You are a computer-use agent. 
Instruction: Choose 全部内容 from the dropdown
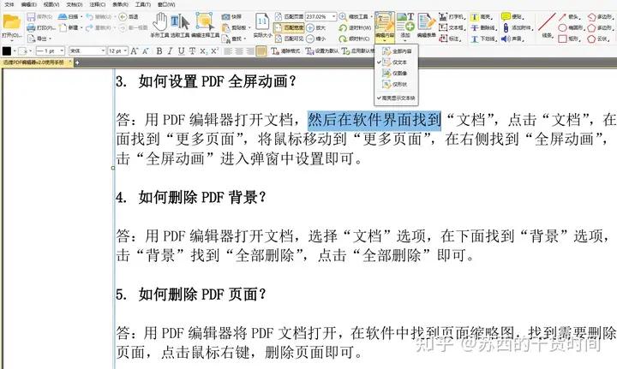(x=396, y=51)
